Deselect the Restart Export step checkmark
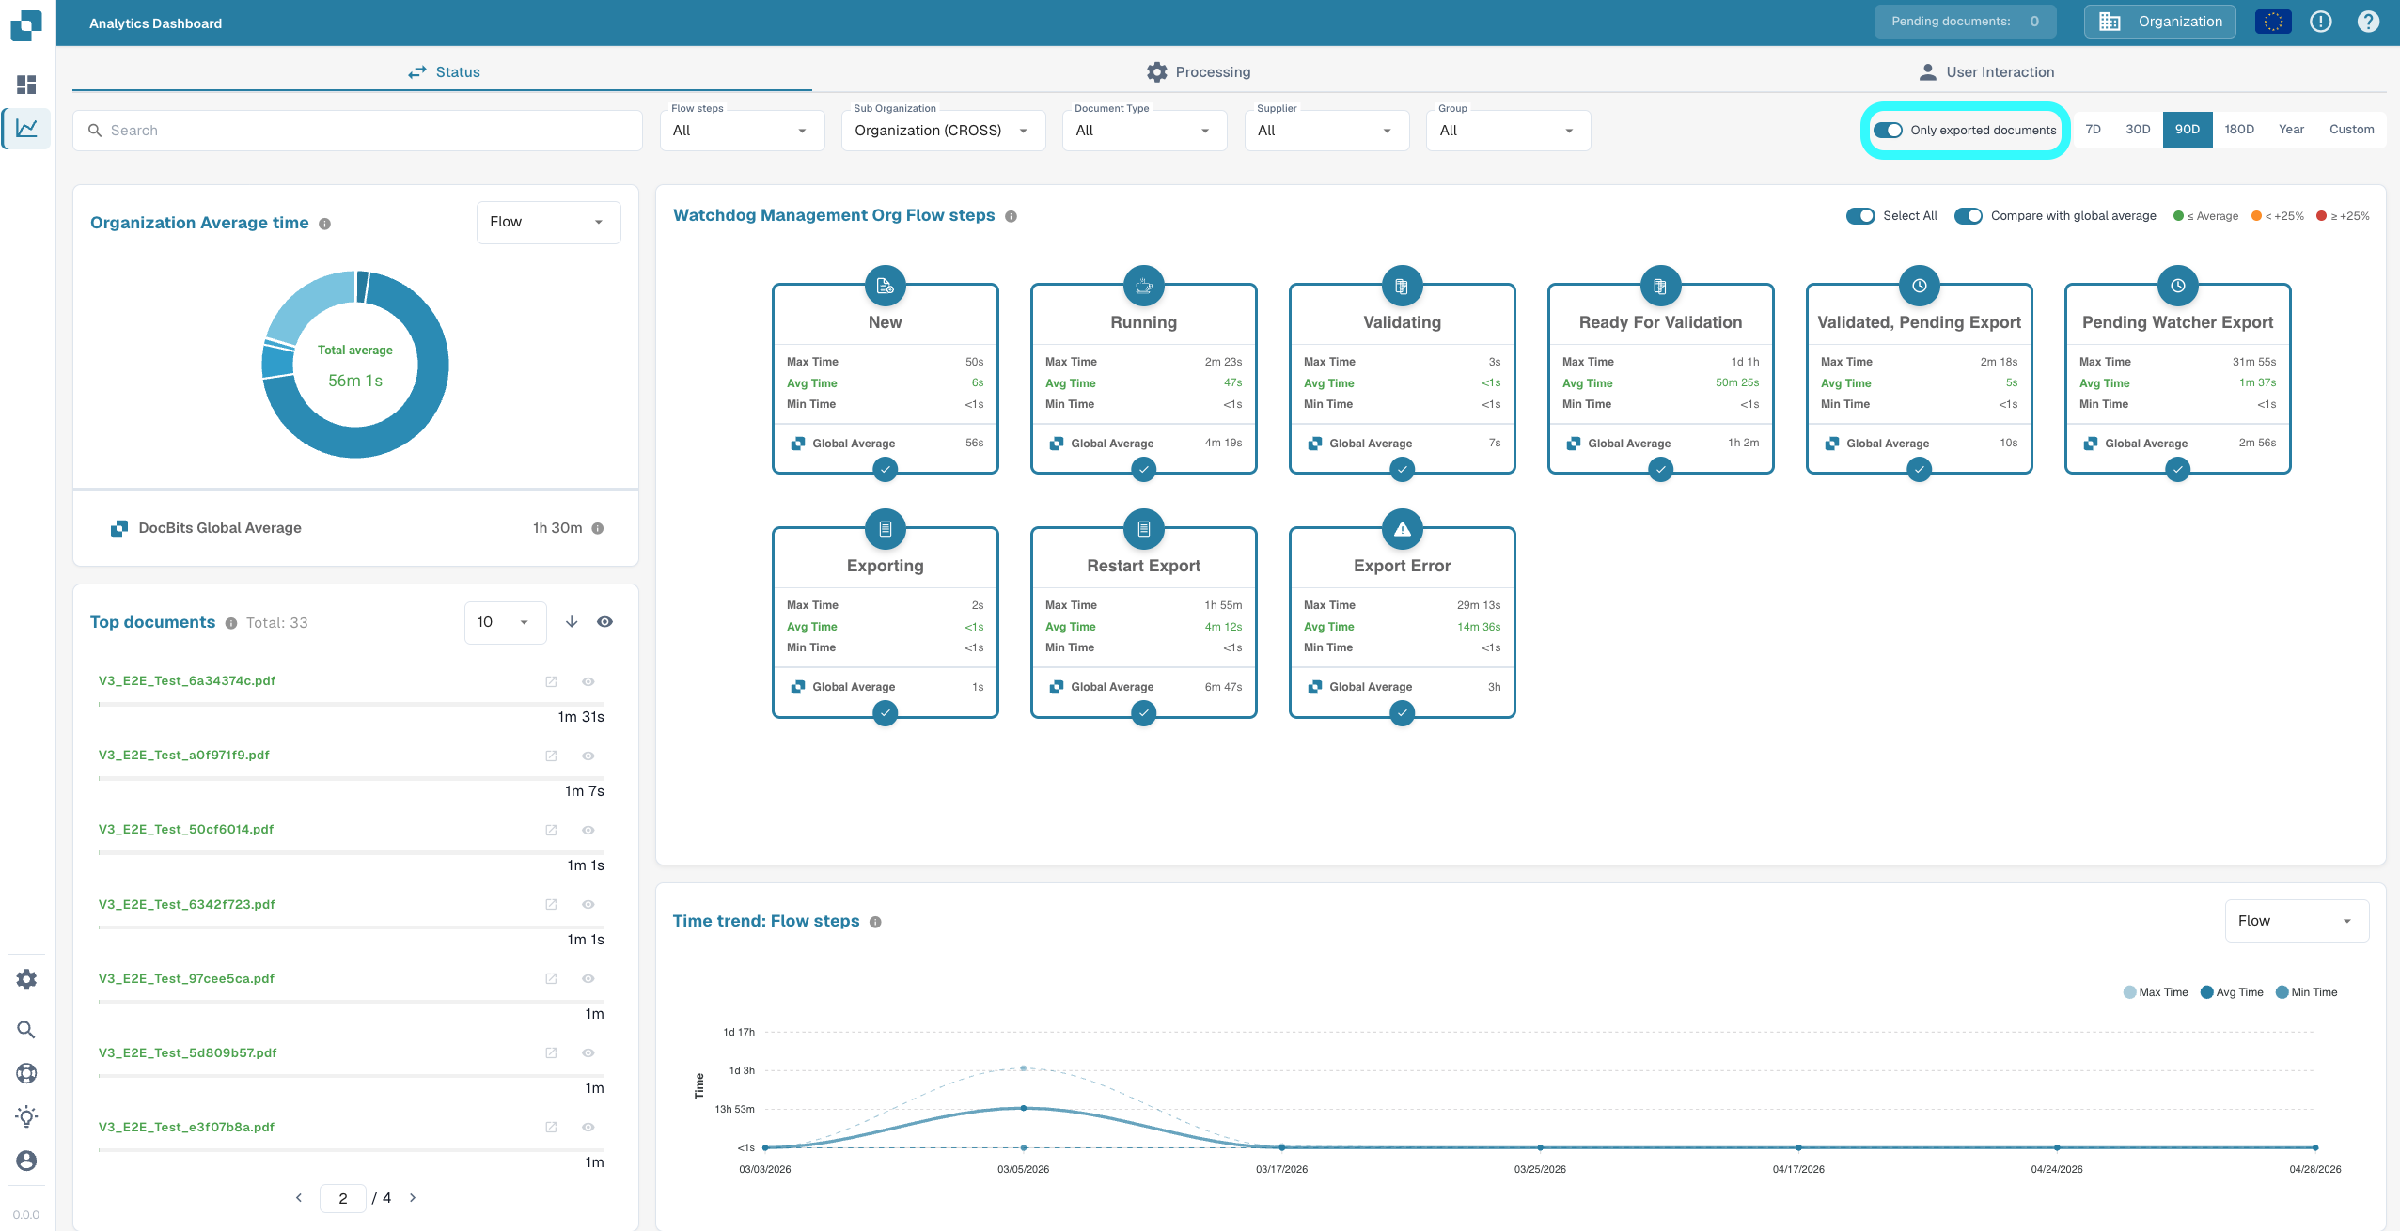The height and width of the screenshot is (1231, 2400). [x=1143, y=713]
